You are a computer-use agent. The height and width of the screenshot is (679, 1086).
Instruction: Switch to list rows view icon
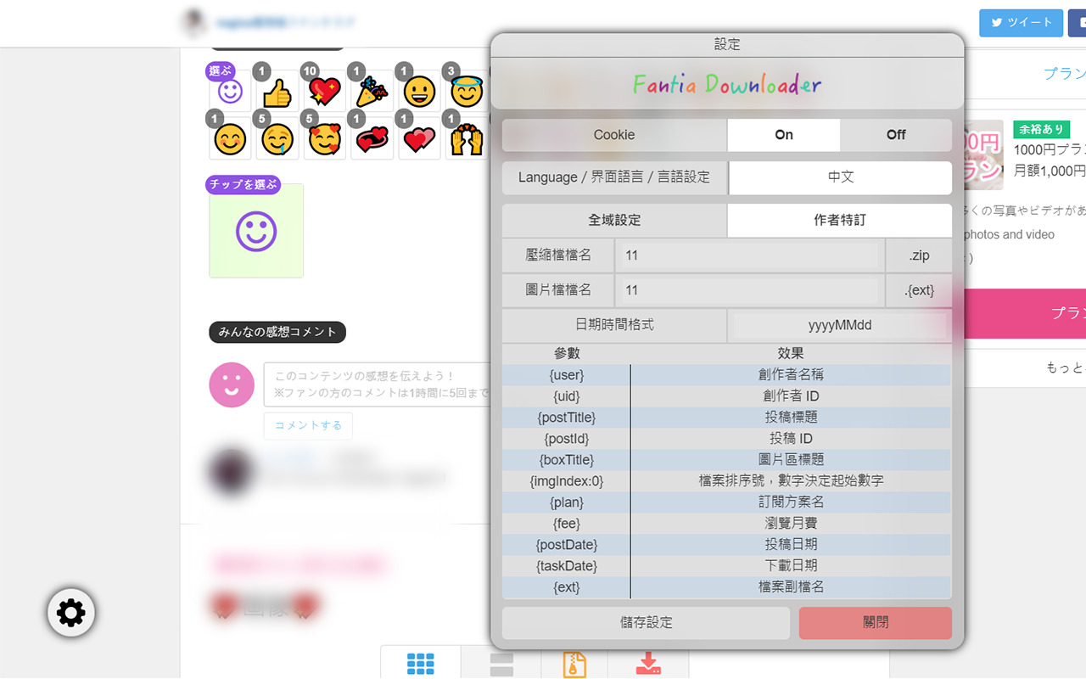click(x=501, y=663)
